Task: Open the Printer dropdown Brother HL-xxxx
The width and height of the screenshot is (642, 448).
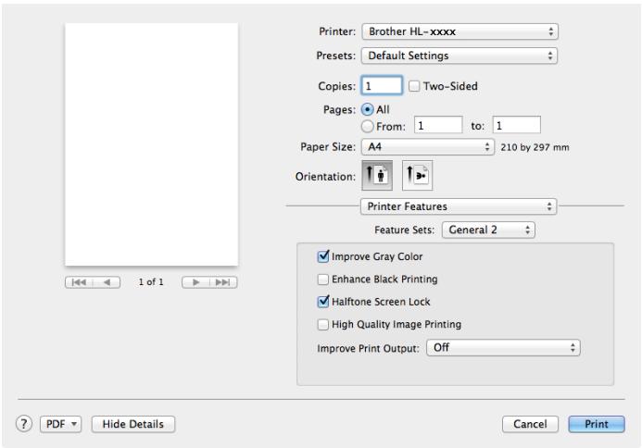Action: pyautogui.click(x=459, y=31)
